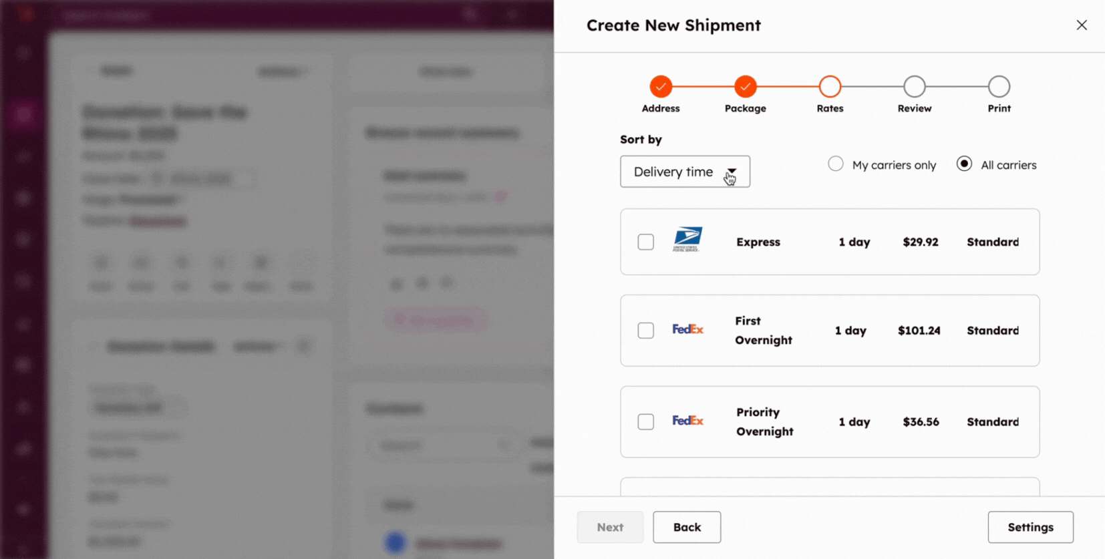
Task: Click the USPS logo on Express rate
Action: pos(687,239)
